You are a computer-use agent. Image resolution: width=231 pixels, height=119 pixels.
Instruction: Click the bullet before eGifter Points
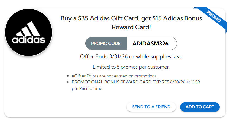tap(68, 76)
